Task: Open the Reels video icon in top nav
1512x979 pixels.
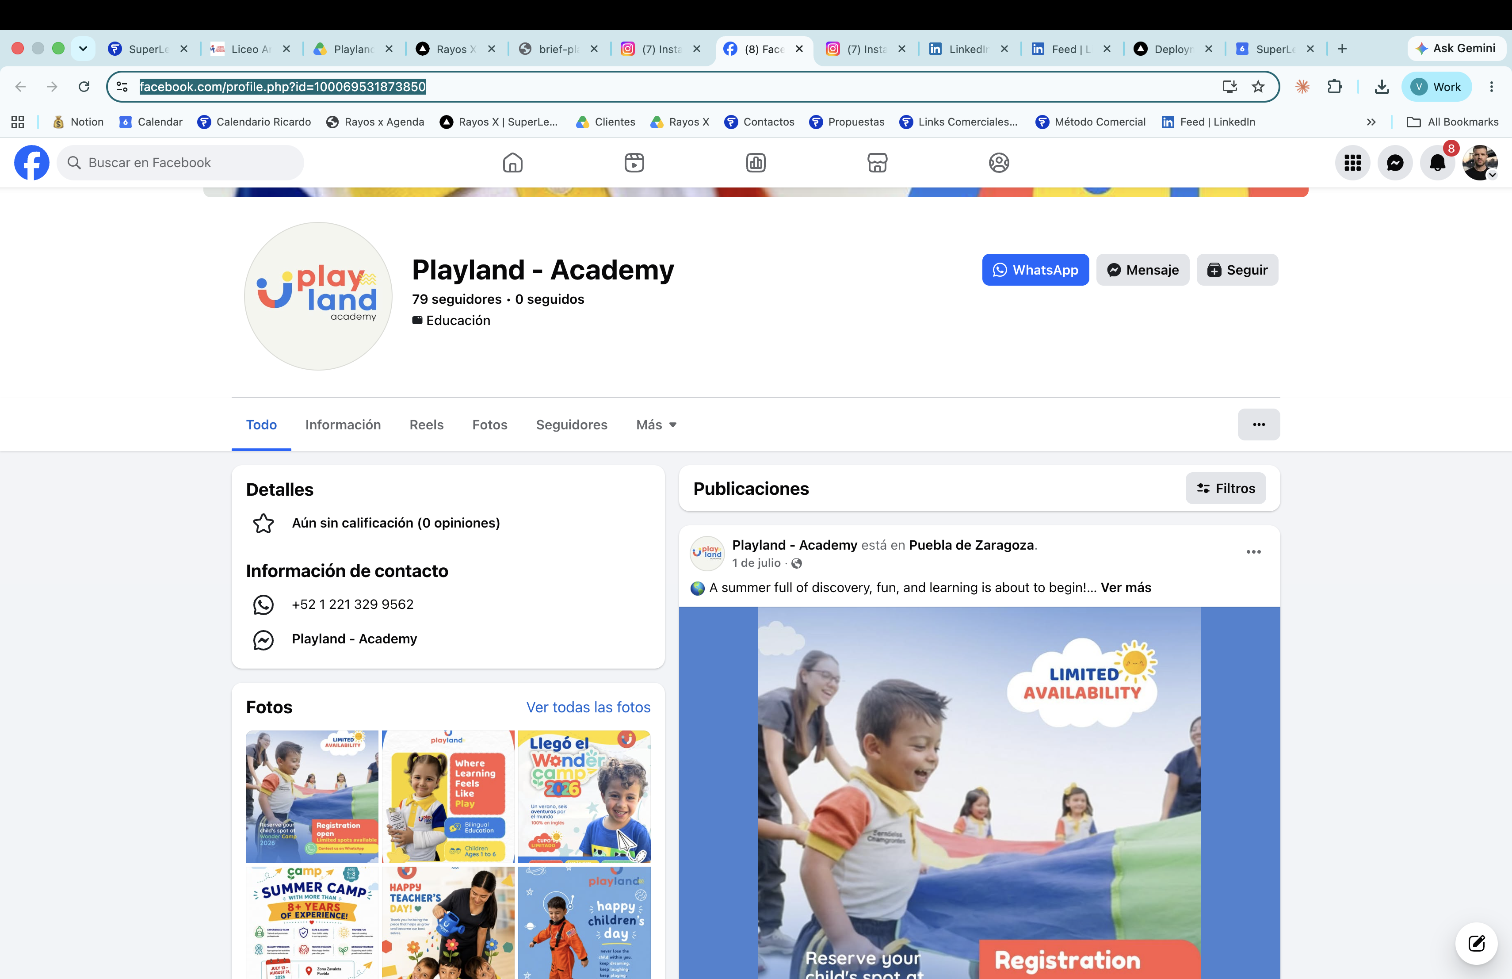Action: 634,163
